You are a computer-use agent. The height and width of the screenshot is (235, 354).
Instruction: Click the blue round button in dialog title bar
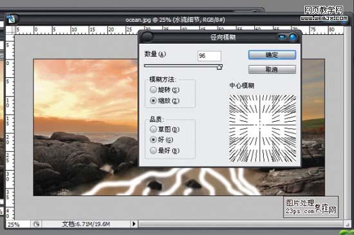pyautogui.click(x=293, y=37)
